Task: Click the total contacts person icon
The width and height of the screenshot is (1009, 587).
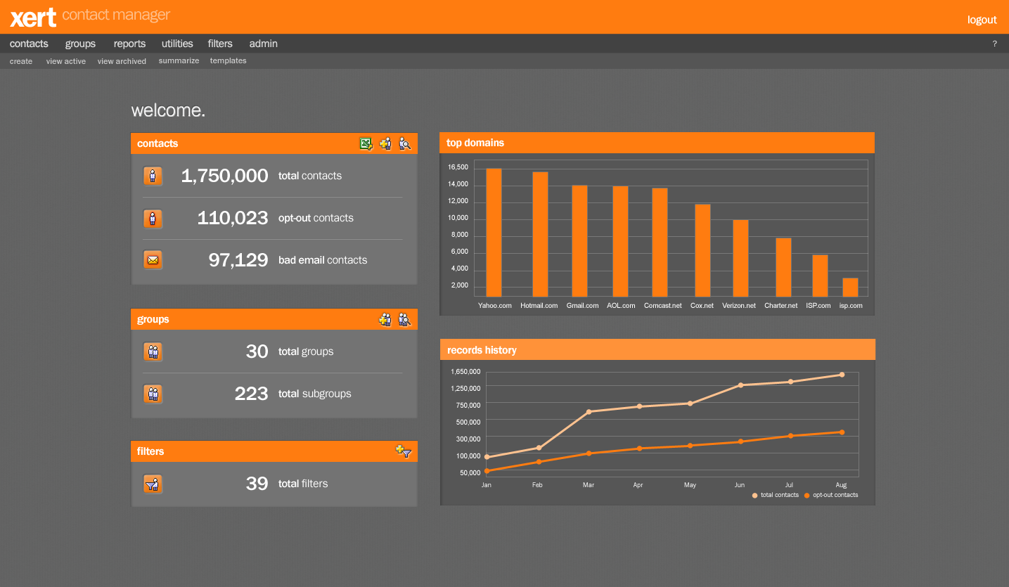Action: click(x=153, y=176)
